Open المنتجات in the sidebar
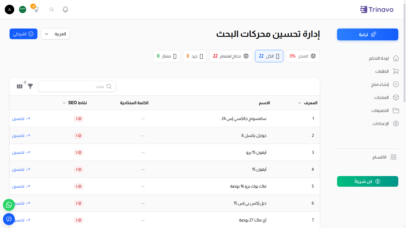The image size is (406, 228). [381, 97]
